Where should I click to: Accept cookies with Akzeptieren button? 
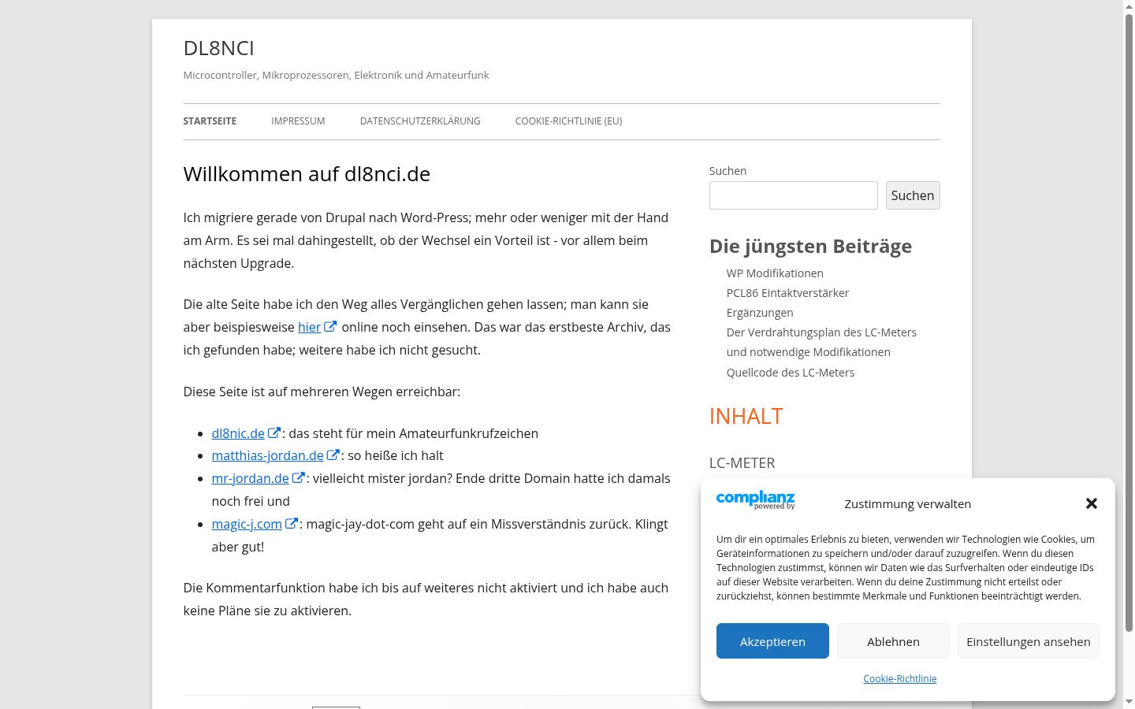772,641
